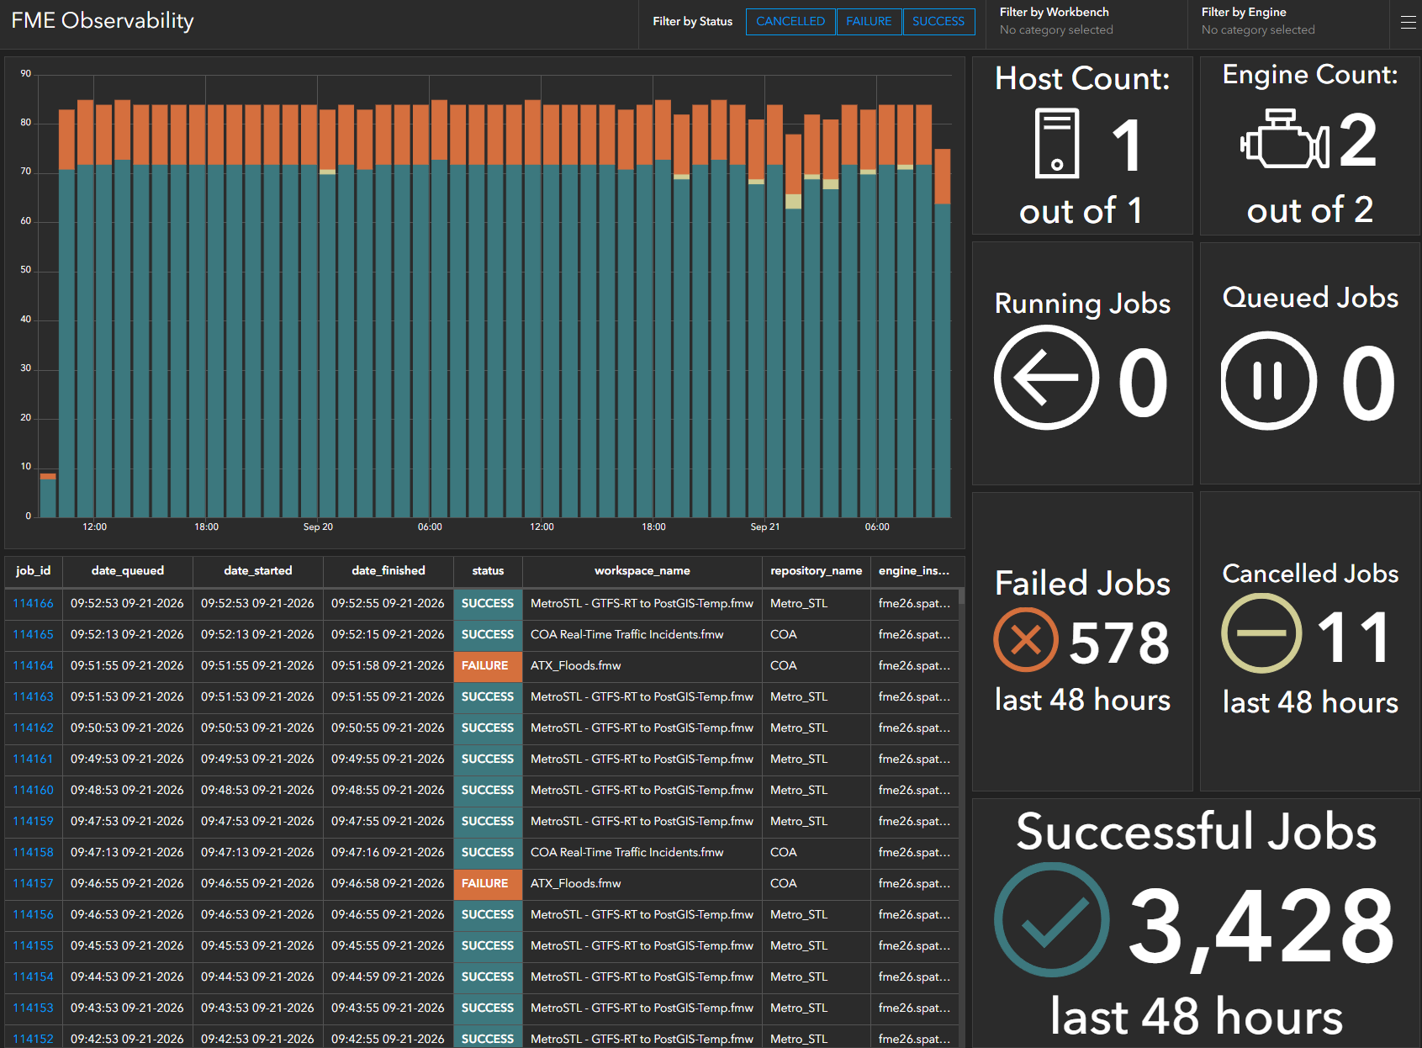Click the Sep 21 axis label
This screenshot has height=1048, width=1422.
pyautogui.click(x=765, y=527)
